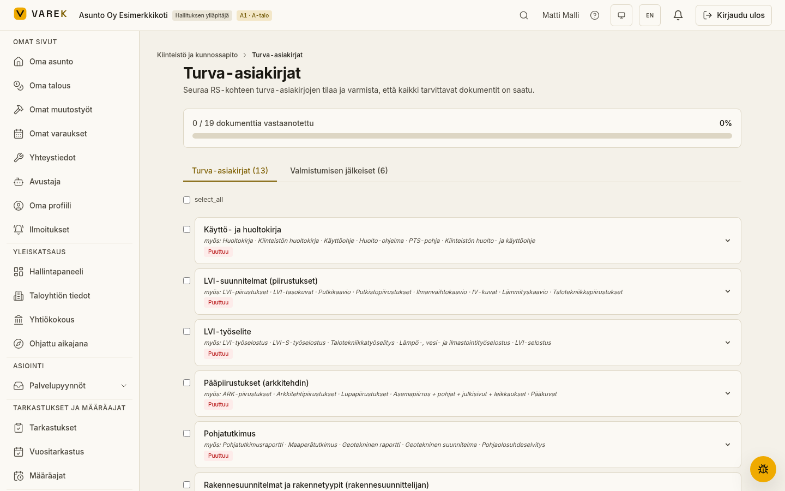Click the display theme monitor icon
The height and width of the screenshot is (491, 785).
621,15
